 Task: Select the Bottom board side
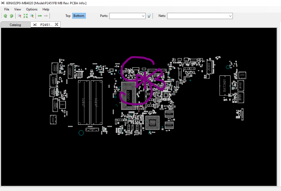(79, 16)
